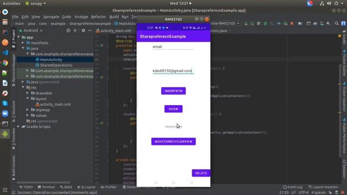
Task: Open Skype from the dock
Action: (x=5, y=103)
